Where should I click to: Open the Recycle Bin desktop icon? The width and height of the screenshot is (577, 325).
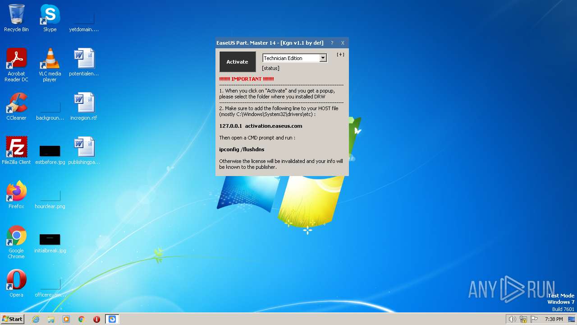16,18
